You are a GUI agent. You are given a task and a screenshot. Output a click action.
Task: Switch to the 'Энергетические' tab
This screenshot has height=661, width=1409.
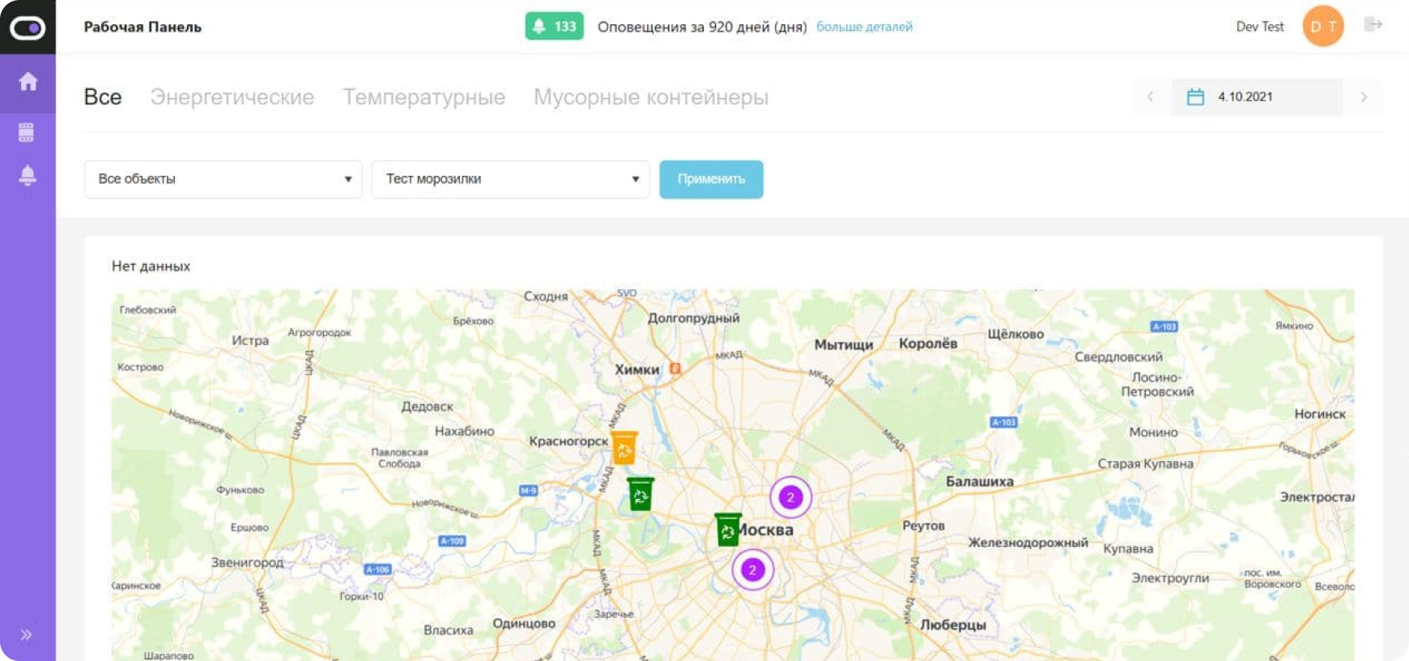[232, 97]
